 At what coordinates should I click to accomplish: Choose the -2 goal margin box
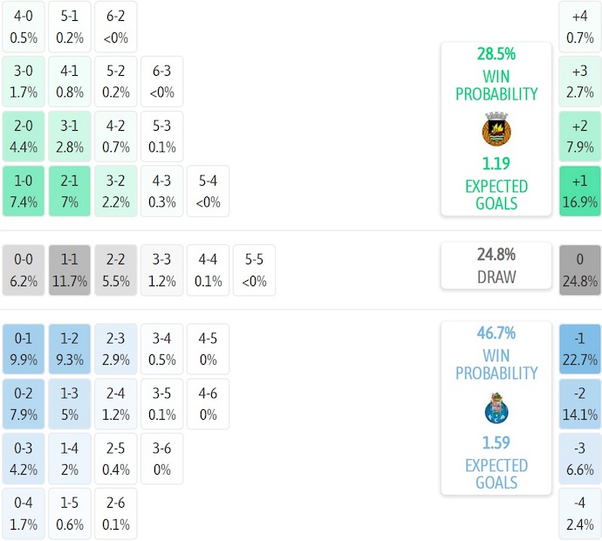[x=580, y=404]
